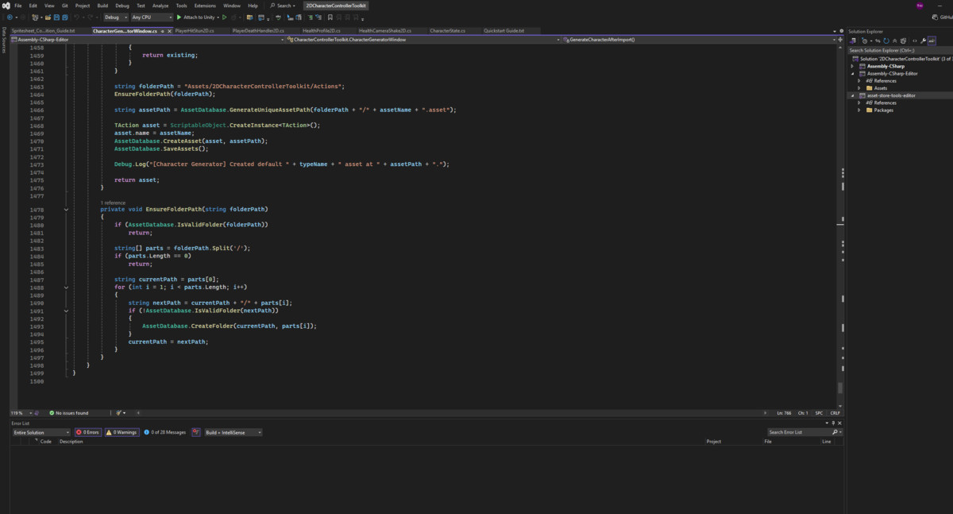Click Switch Views icon in Solution Explorer
The width and height of the screenshot is (953, 514).
853,41
